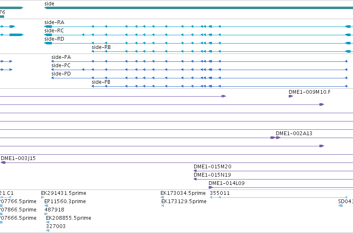
Task: Click the 487918 arrow glyph
Action: point(46,214)
